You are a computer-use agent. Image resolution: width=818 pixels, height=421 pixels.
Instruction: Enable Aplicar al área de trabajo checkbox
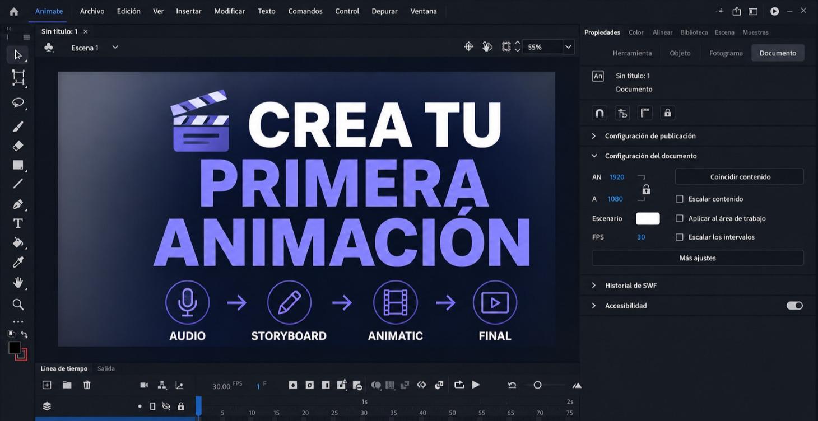[680, 218]
